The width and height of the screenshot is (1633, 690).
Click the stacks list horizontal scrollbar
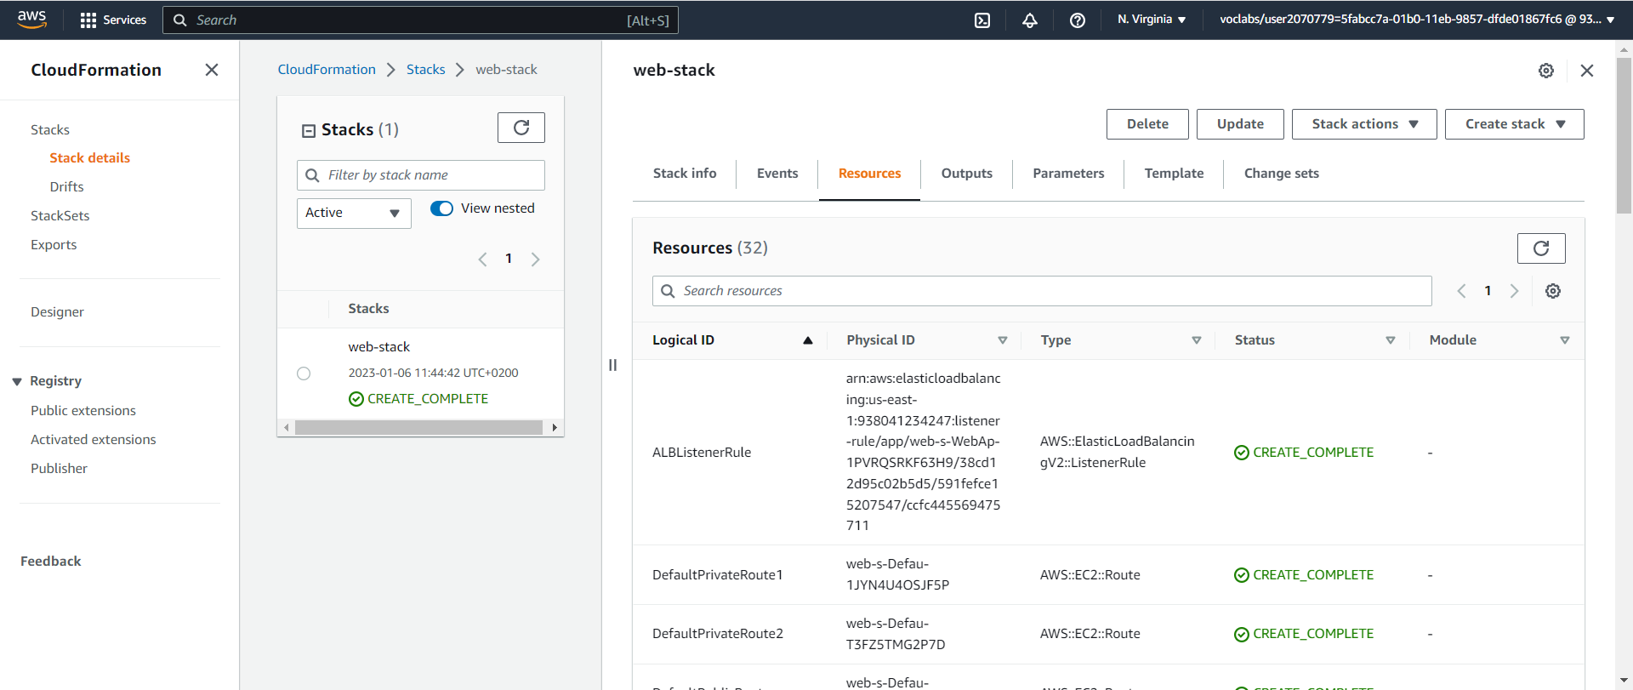click(x=418, y=428)
